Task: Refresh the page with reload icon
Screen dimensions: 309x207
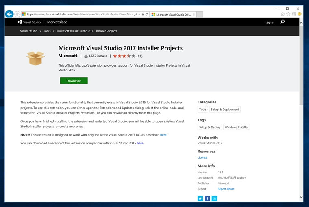Action: pyautogui.click(x=147, y=14)
